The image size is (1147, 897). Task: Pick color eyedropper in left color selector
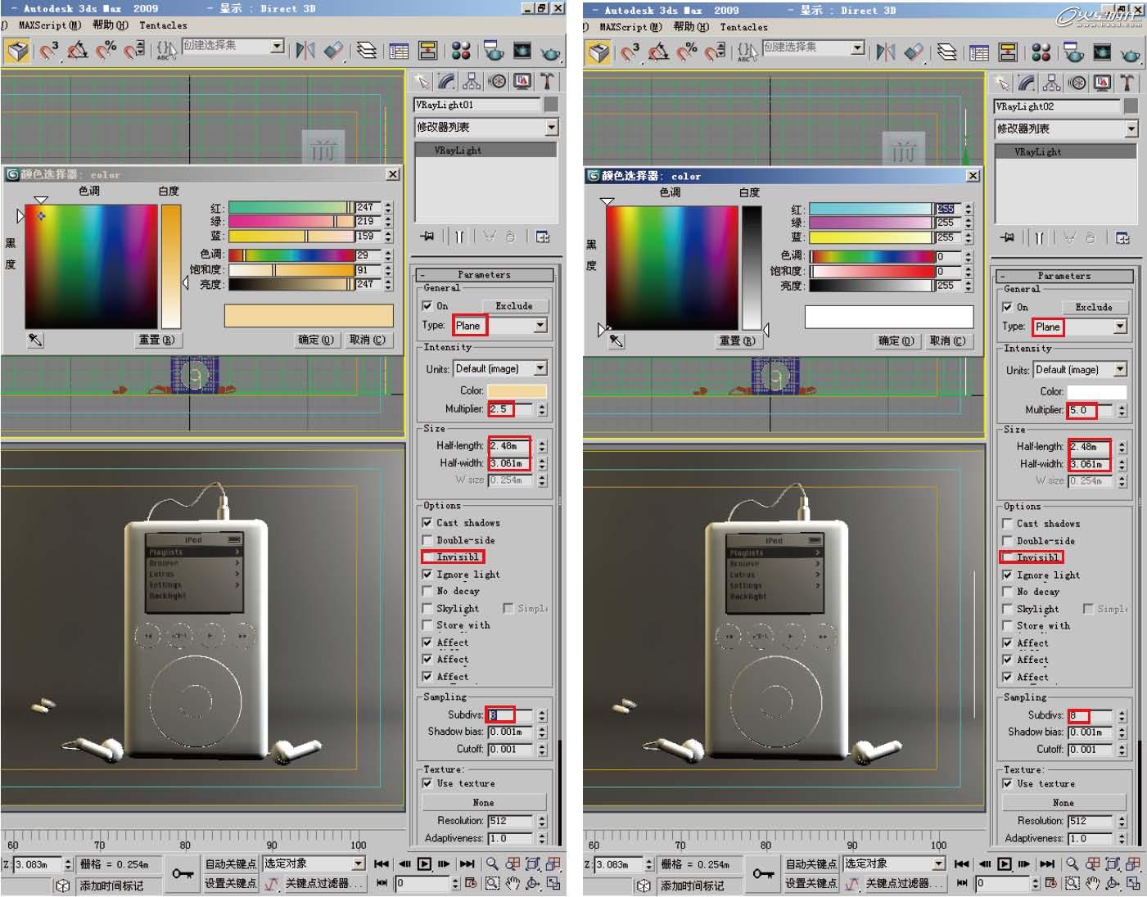(x=35, y=340)
